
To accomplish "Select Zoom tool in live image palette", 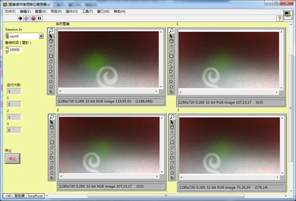I will 51,31.
